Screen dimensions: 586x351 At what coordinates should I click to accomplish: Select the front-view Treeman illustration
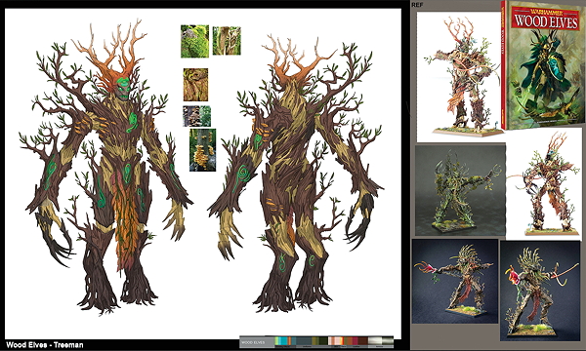106,168
